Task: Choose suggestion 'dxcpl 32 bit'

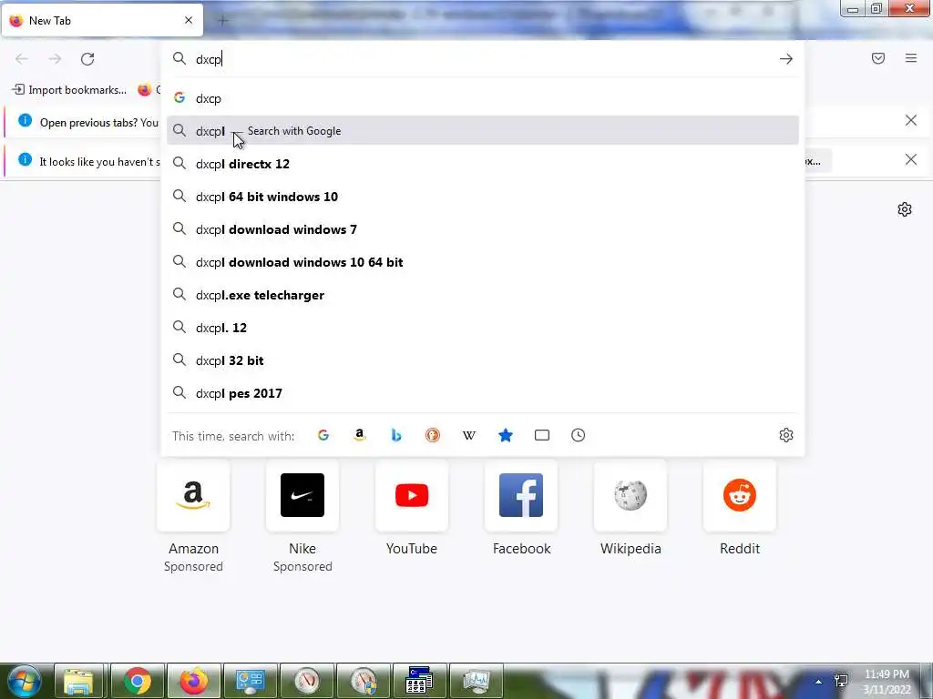Action: [x=483, y=360]
